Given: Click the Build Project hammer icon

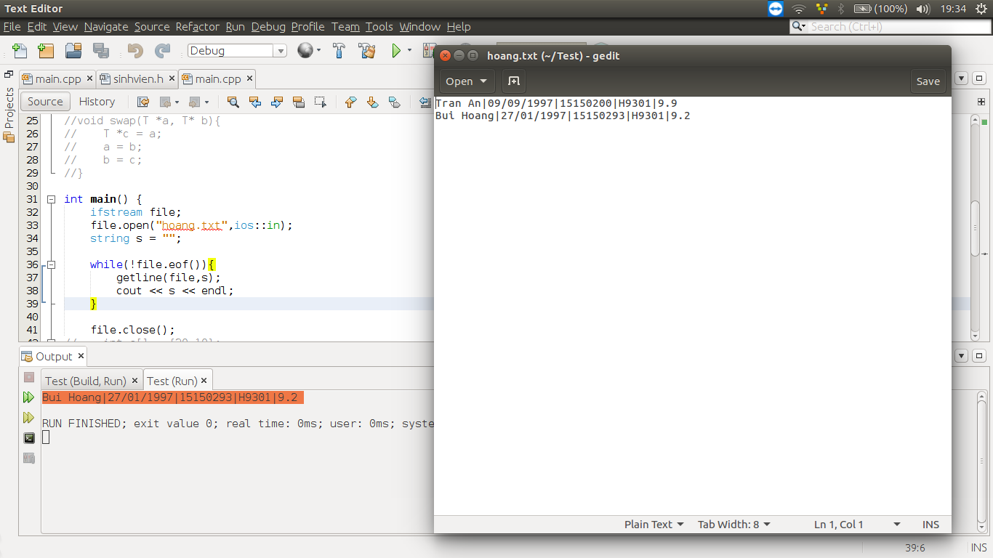Looking at the screenshot, I should pos(339,51).
